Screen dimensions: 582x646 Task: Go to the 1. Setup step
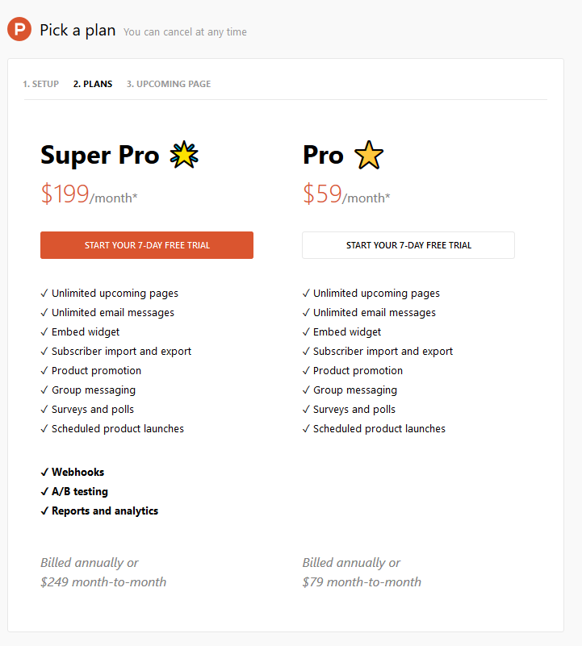point(41,84)
